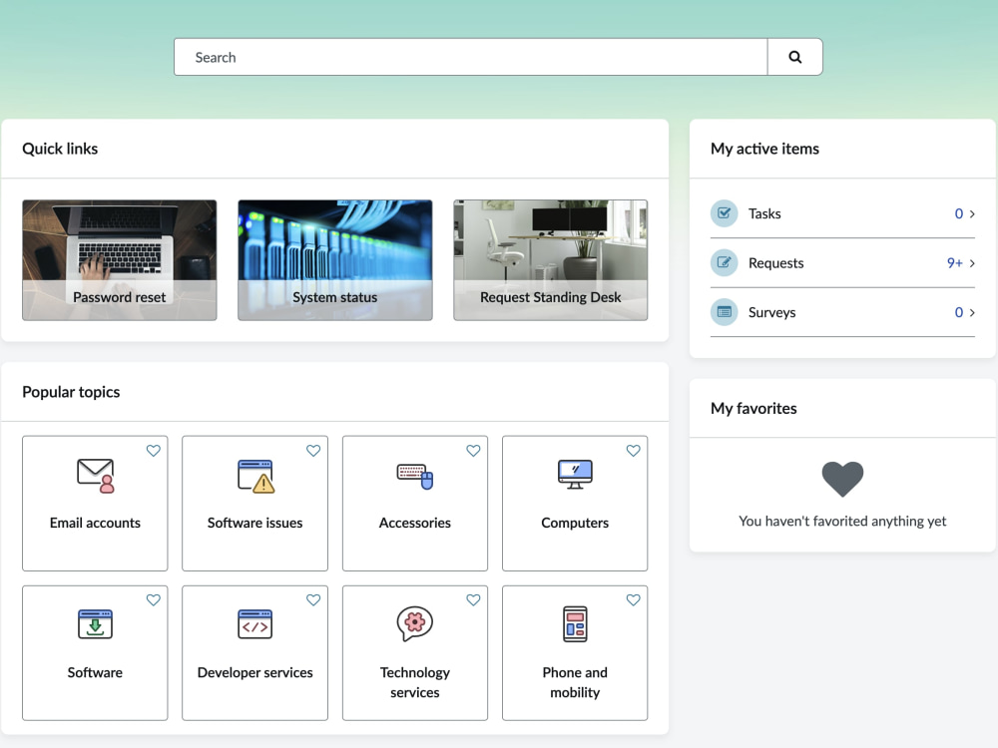Open the Technology services topic label

click(415, 682)
